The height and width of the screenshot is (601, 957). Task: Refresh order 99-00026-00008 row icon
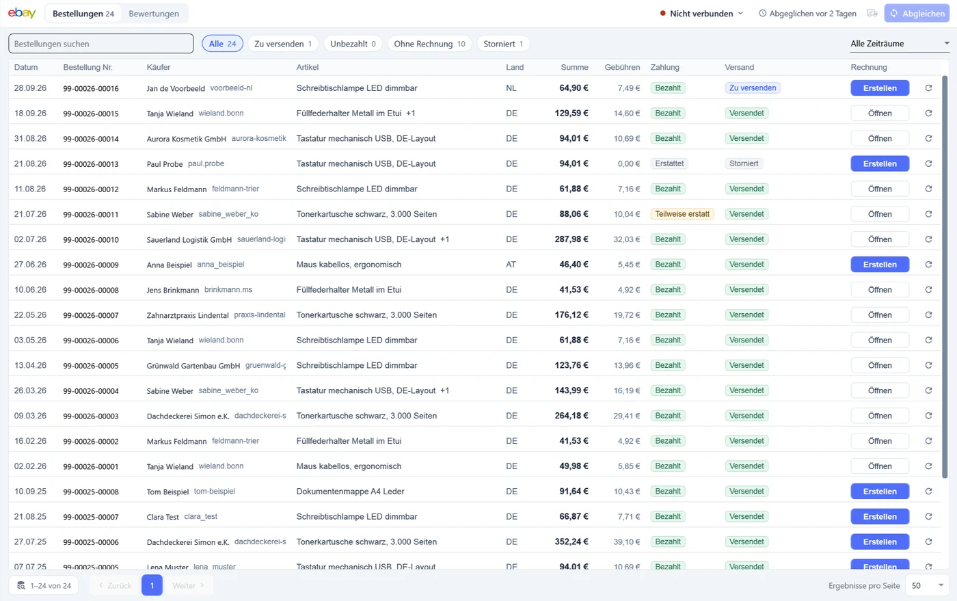pyautogui.click(x=928, y=290)
